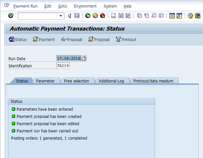Open the SAP window menu icon at top-left
Screen dimensions: 203x158
coord(7,5)
